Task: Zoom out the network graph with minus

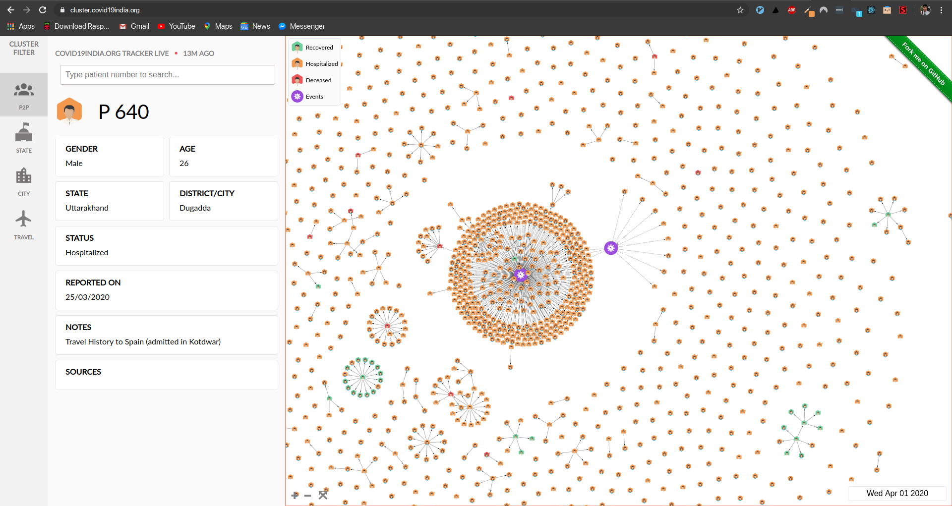Action: 307,496
